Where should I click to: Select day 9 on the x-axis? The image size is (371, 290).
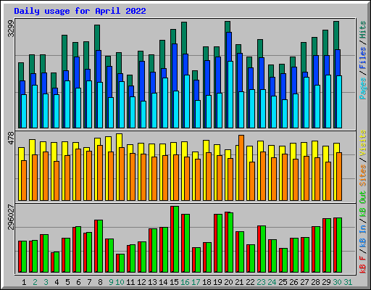[111, 282]
